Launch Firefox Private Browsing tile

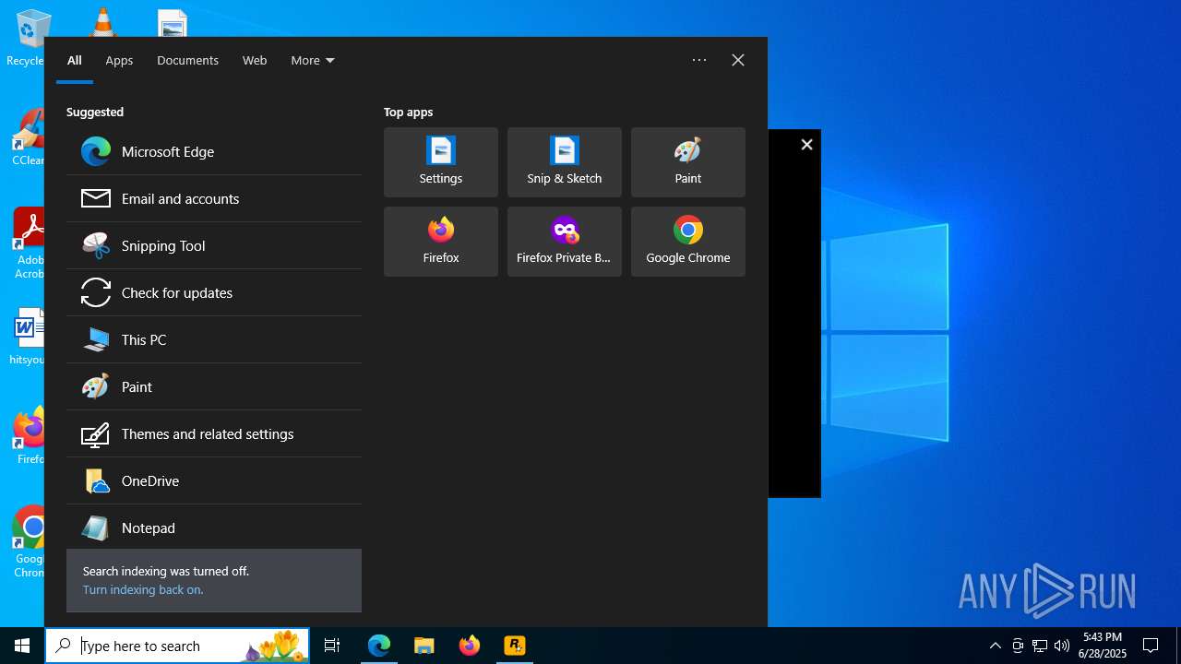click(565, 242)
